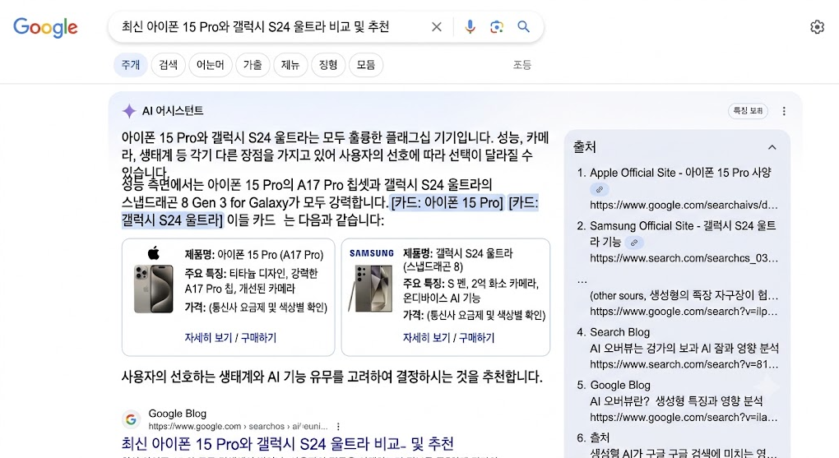The image size is (839, 458).
Task: Click Google Blog result favicon
Action: pyautogui.click(x=131, y=419)
